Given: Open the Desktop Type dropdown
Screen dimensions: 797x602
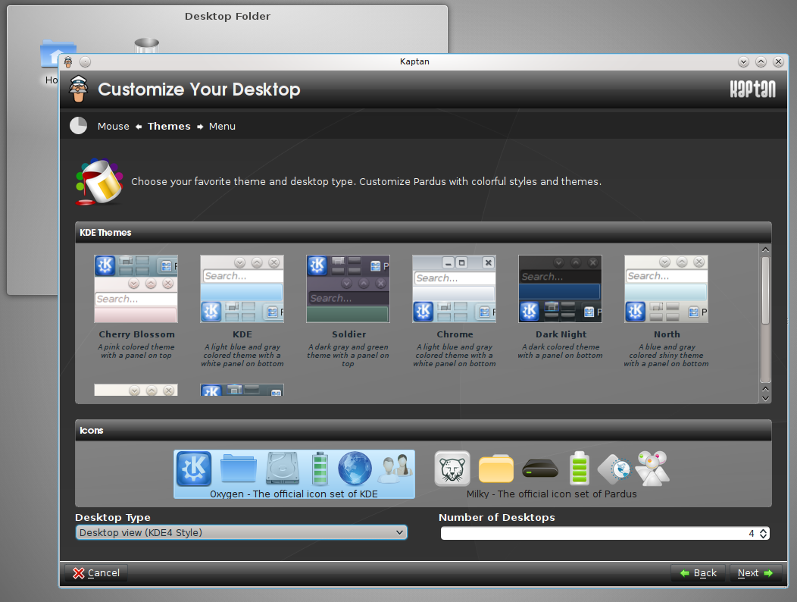Looking at the screenshot, I should (242, 532).
